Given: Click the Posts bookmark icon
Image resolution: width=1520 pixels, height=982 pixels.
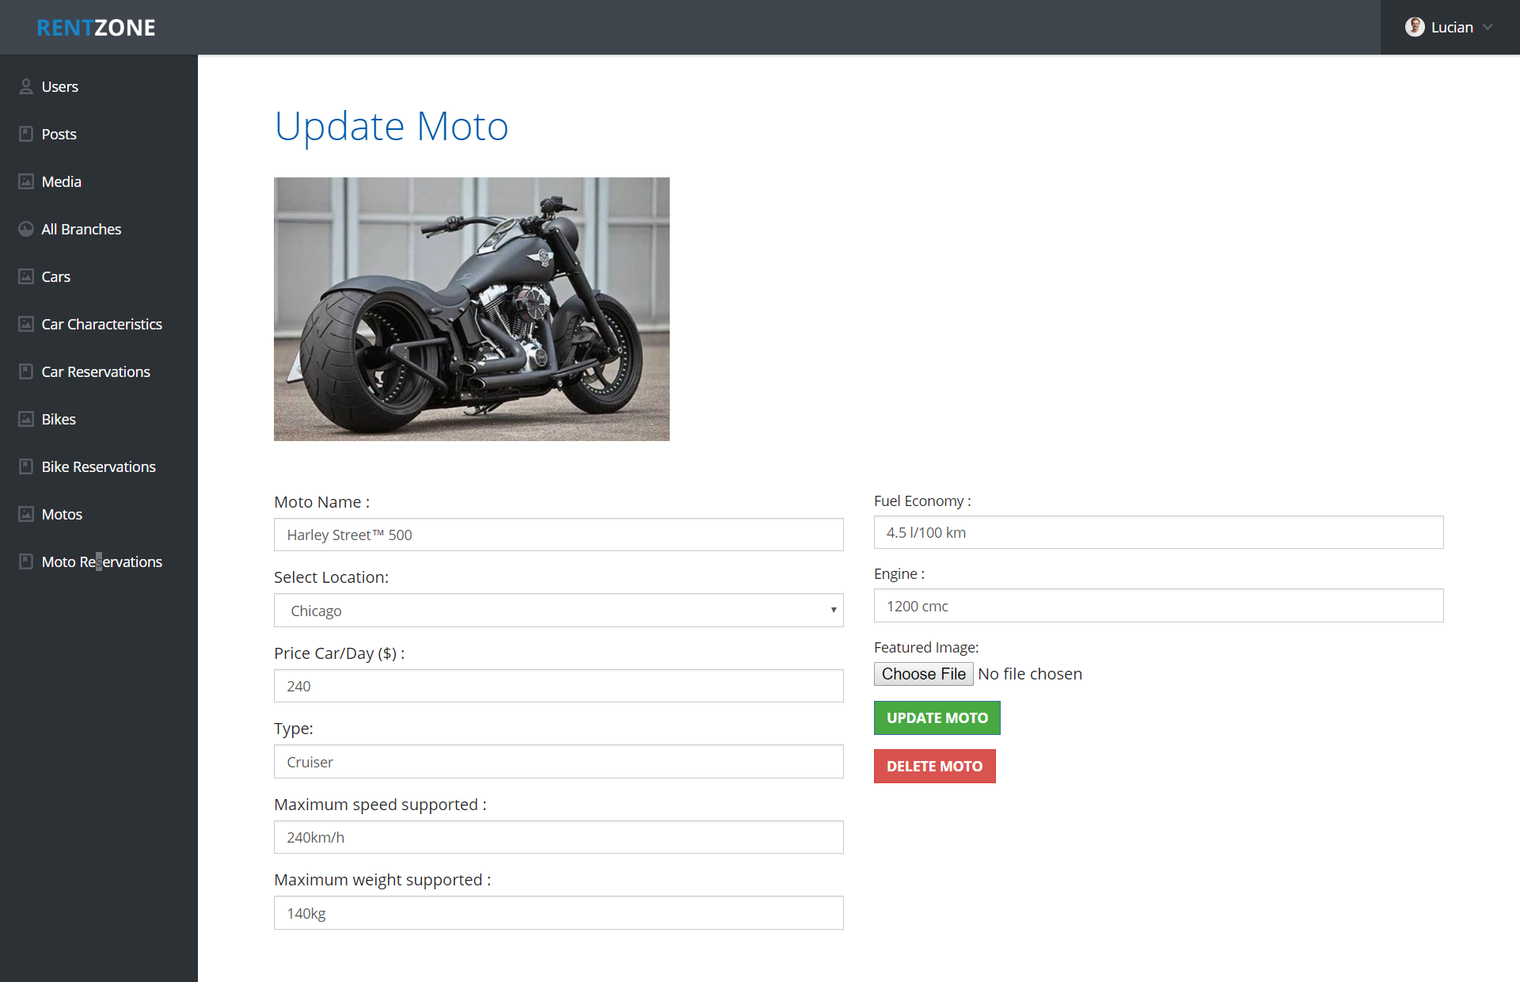Looking at the screenshot, I should [26, 134].
